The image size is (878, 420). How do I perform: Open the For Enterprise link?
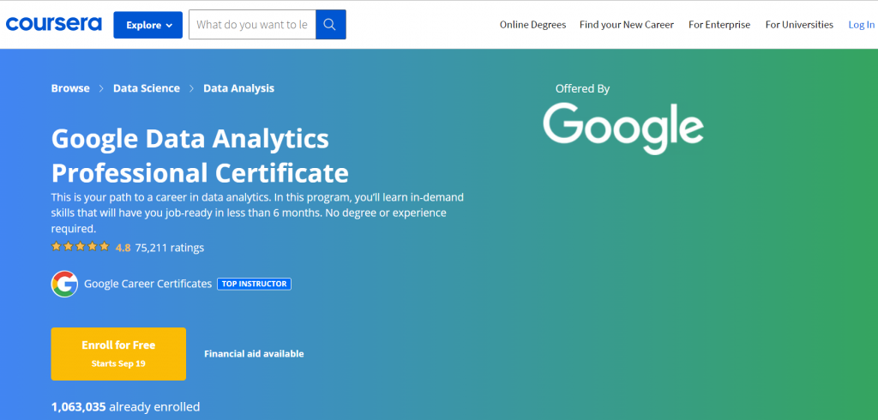(719, 25)
